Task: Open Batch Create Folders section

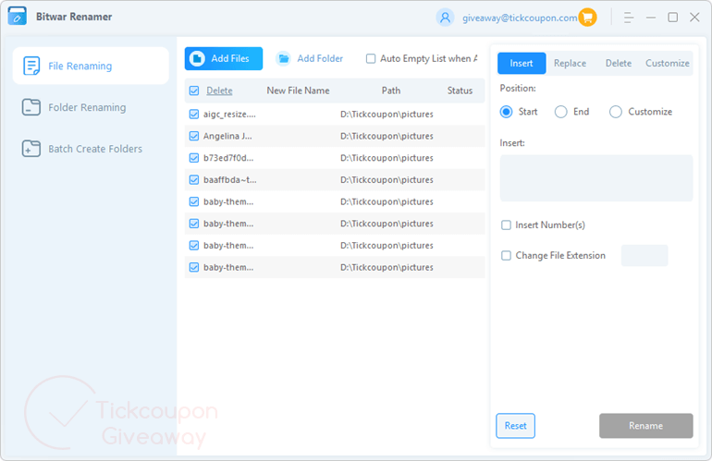Action: [x=91, y=149]
